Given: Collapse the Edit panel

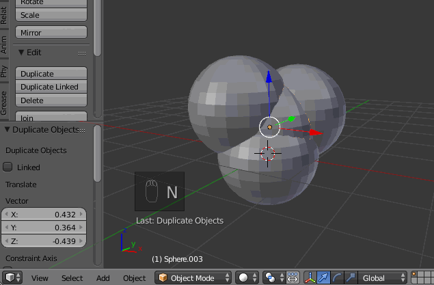Looking at the screenshot, I should (x=21, y=53).
